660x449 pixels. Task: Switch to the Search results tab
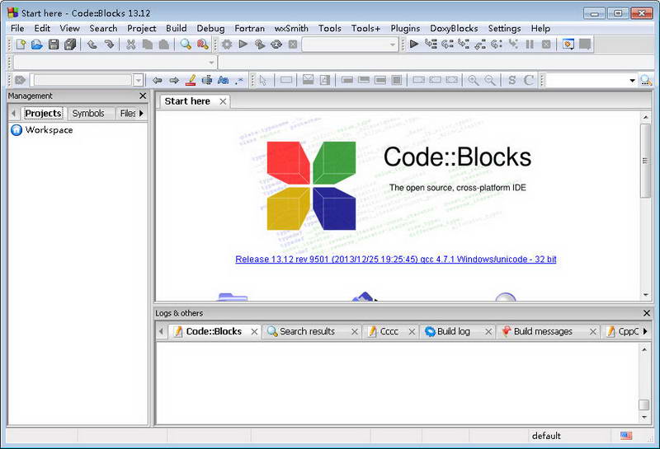[307, 331]
